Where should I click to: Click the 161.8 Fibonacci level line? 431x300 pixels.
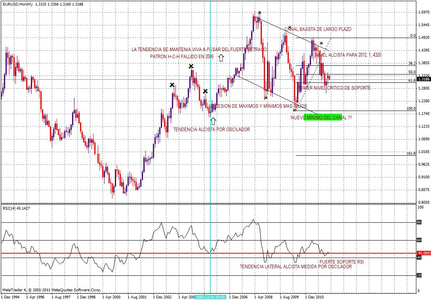(356, 156)
